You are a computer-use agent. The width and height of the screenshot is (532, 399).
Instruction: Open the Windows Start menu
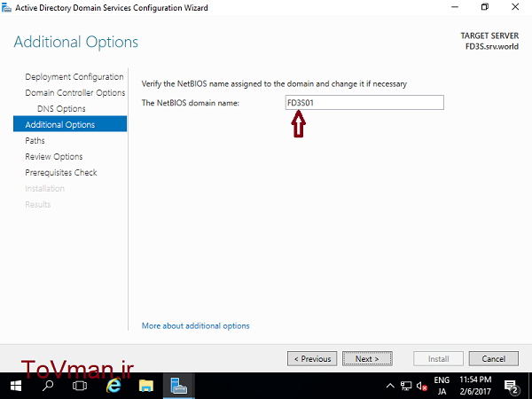(16, 386)
